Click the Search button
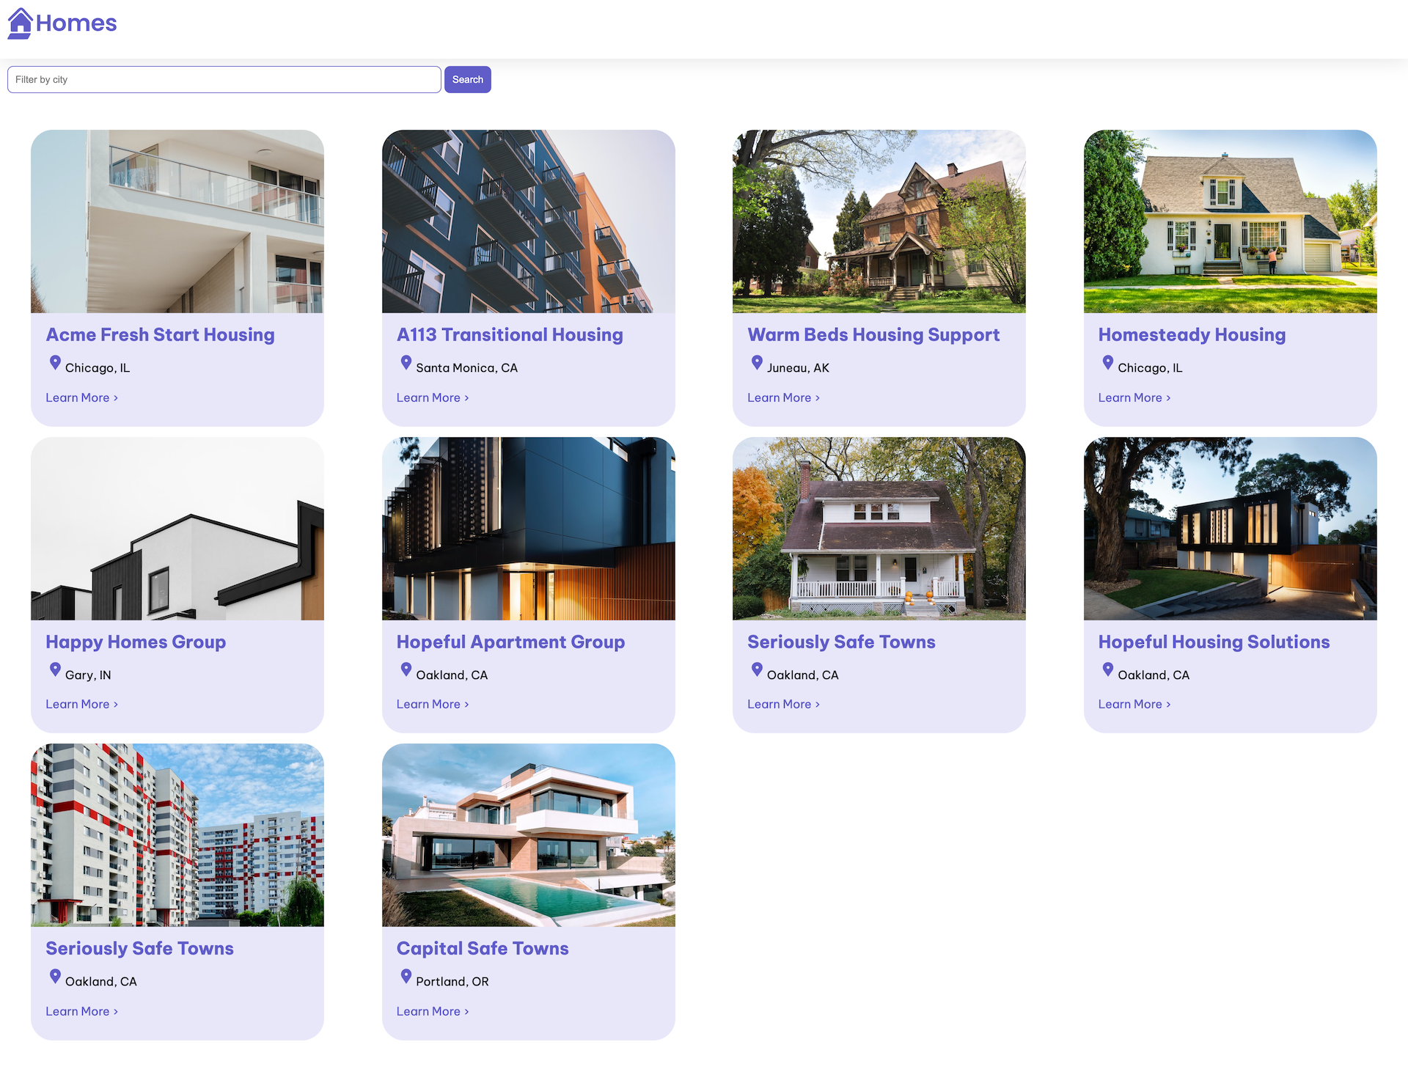1408x1072 pixels. [x=467, y=80]
